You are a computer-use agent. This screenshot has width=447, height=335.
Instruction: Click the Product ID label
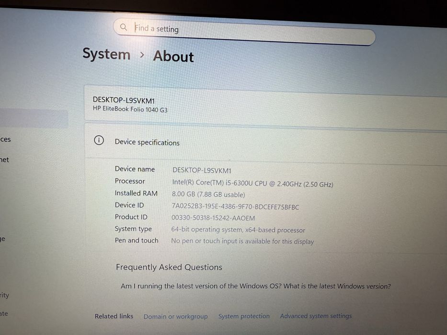pos(131,217)
